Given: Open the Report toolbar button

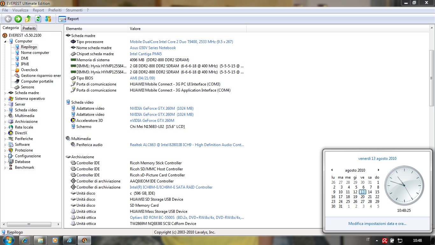Looking at the screenshot, I should [x=69, y=19].
